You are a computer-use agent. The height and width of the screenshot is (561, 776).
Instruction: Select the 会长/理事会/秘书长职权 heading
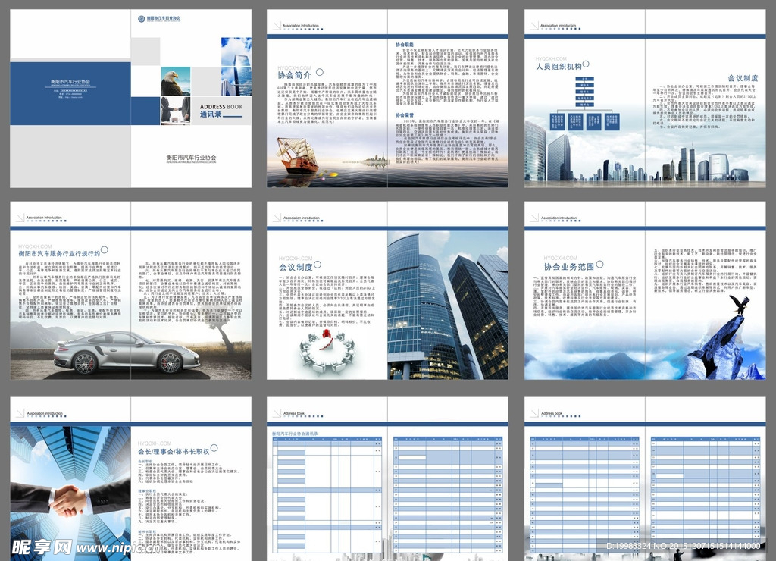(178, 451)
